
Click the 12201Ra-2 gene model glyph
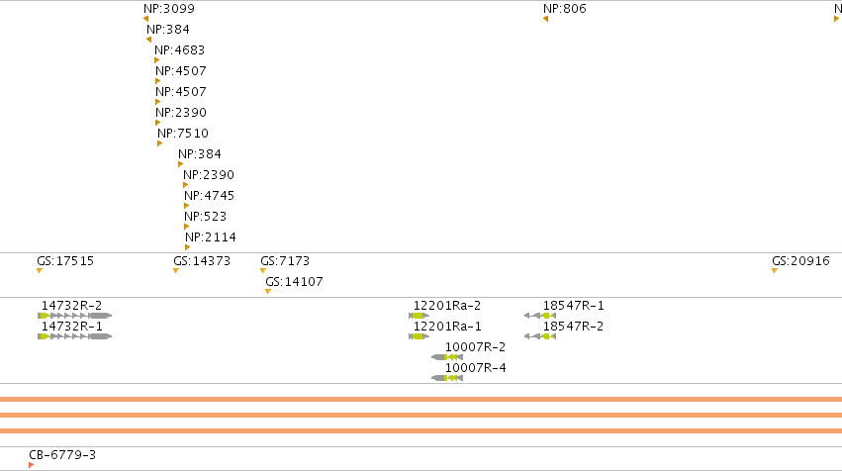tap(419, 316)
